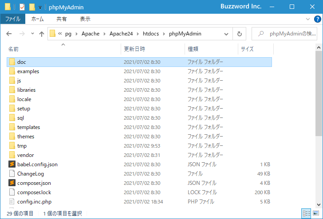Select the js folder icon
The image size is (323, 219).
pyautogui.click(x=12, y=81)
